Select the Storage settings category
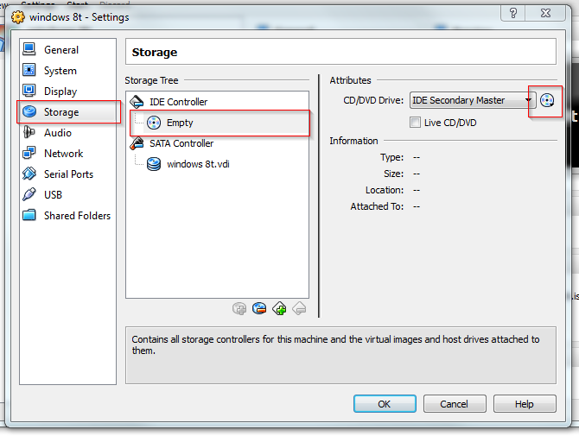The height and width of the screenshot is (436, 579). point(68,111)
